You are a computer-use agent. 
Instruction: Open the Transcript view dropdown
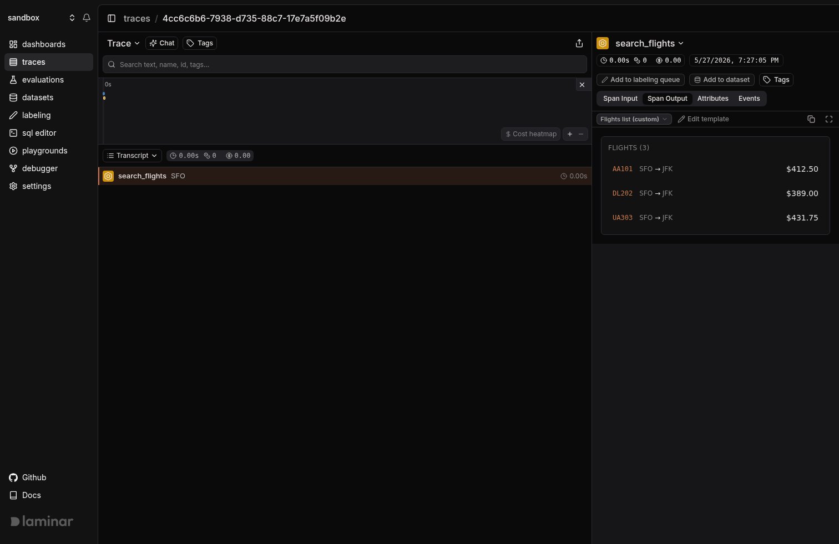(132, 156)
